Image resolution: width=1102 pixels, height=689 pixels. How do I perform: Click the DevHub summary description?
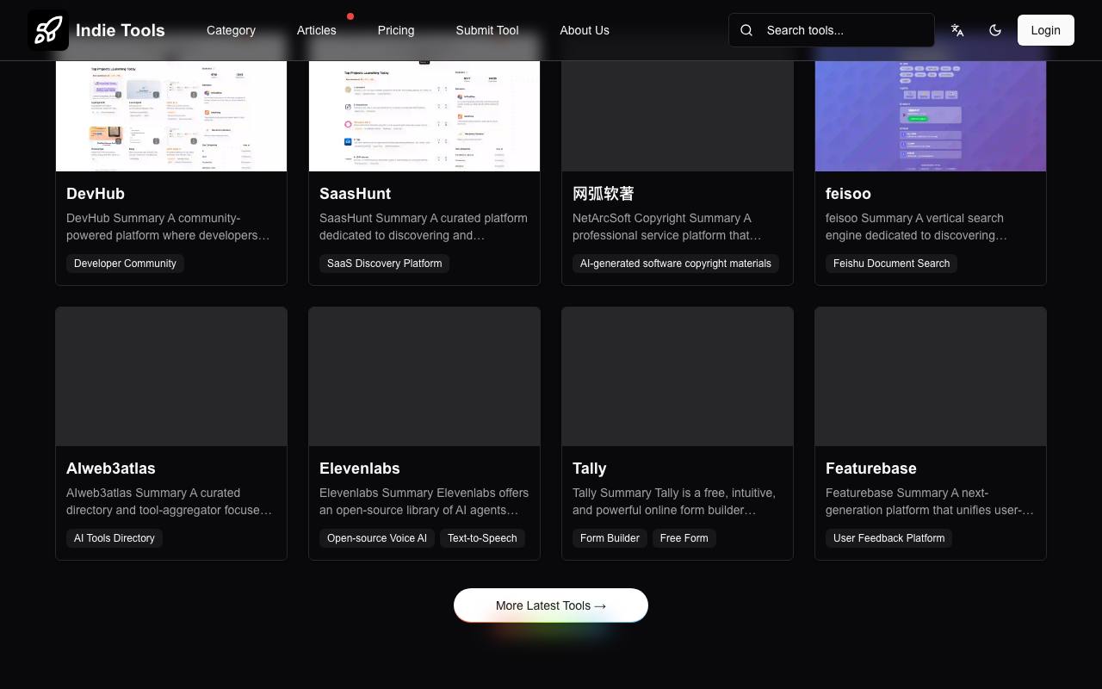click(171, 227)
